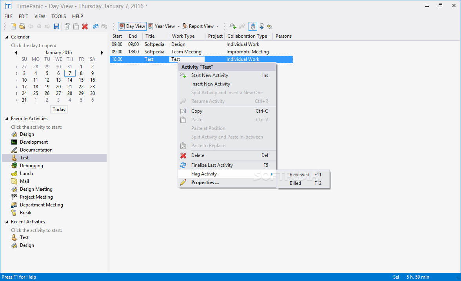Open the VIEW menu
Viewport: 461px width, 281px height.
coord(40,16)
